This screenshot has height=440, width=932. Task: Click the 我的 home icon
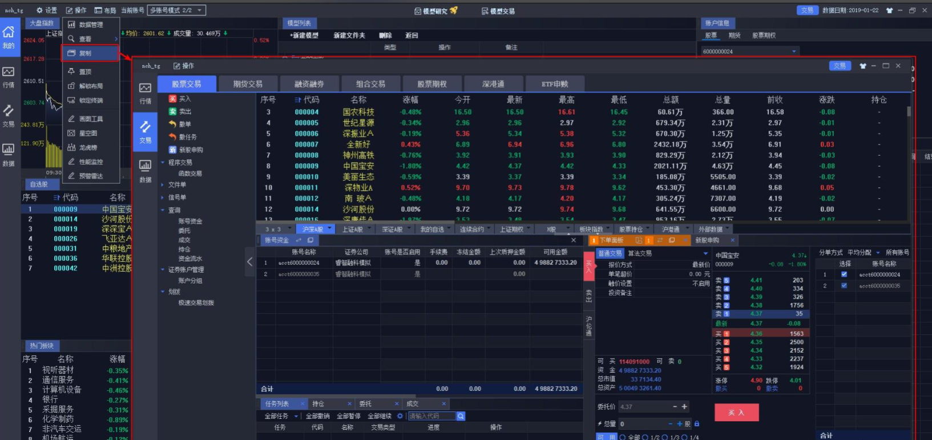[x=8, y=37]
